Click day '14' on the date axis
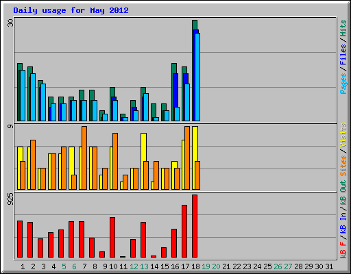Viewport: 351px width, 274px height. (154, 266)
